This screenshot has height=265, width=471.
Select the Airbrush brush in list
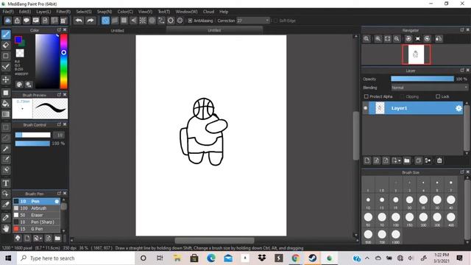pos(36,208)
